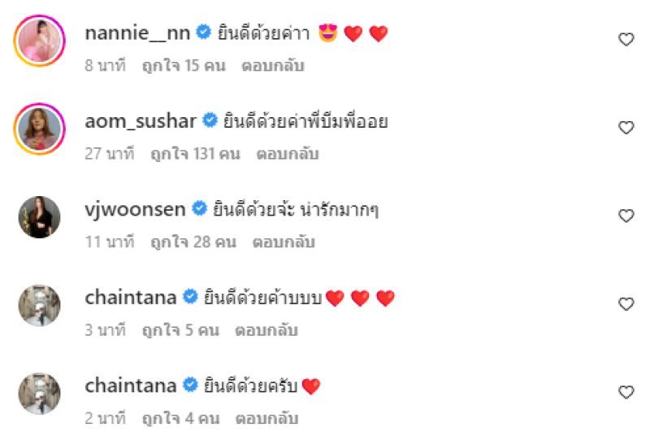Like chaintana's comment with three hearts
The height and width of the screenshot is (445, 650).
626,304
